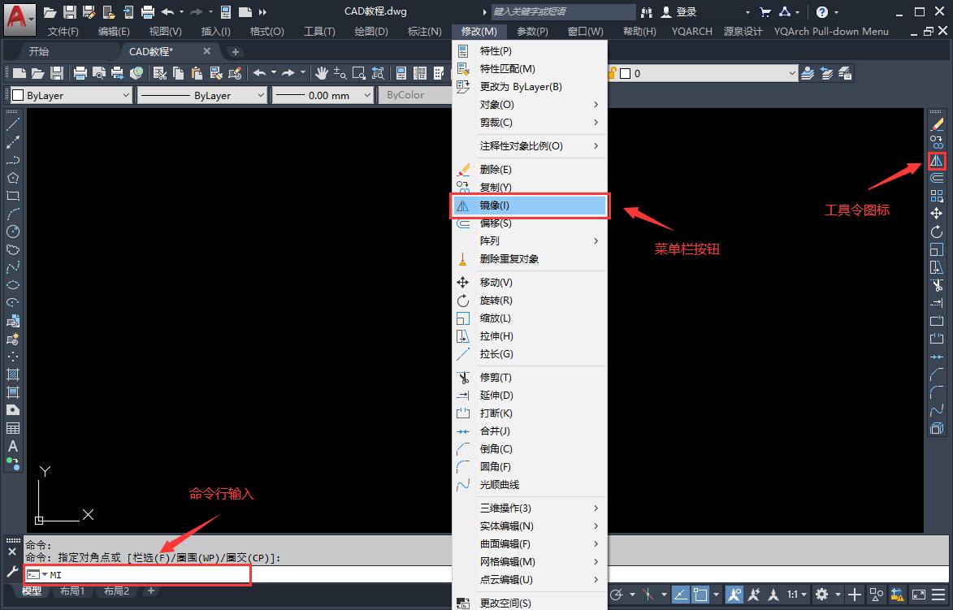This screenshot has height=610, width=953.
Task: Toggle annotation visibility in status bar
Action: click(734, 594)
